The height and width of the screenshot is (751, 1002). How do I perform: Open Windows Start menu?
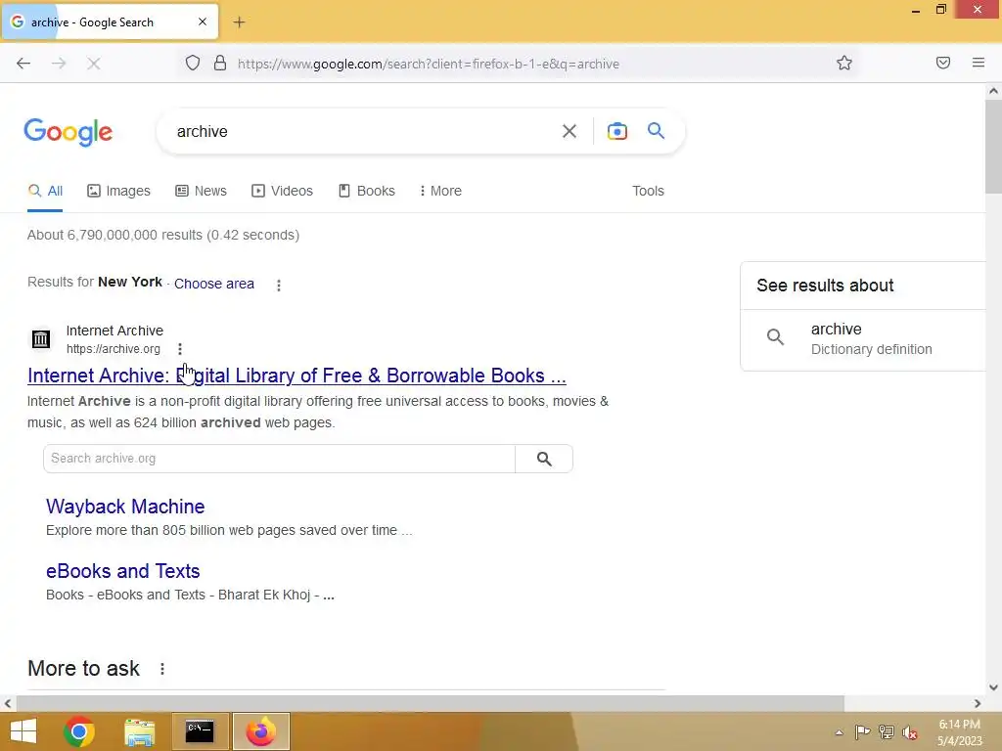[23, 731]
